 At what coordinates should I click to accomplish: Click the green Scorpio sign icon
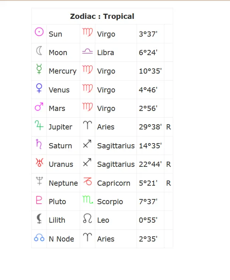pyautogui.click(x=88, y=200)
